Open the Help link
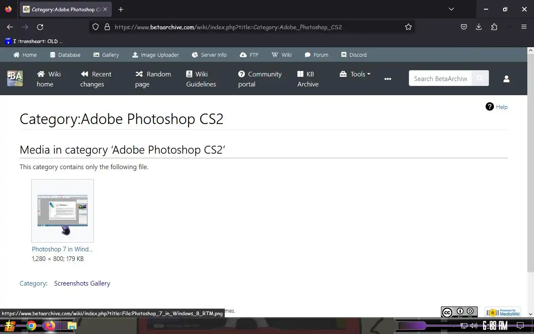534x334 pixels. (x=496, y=107)
